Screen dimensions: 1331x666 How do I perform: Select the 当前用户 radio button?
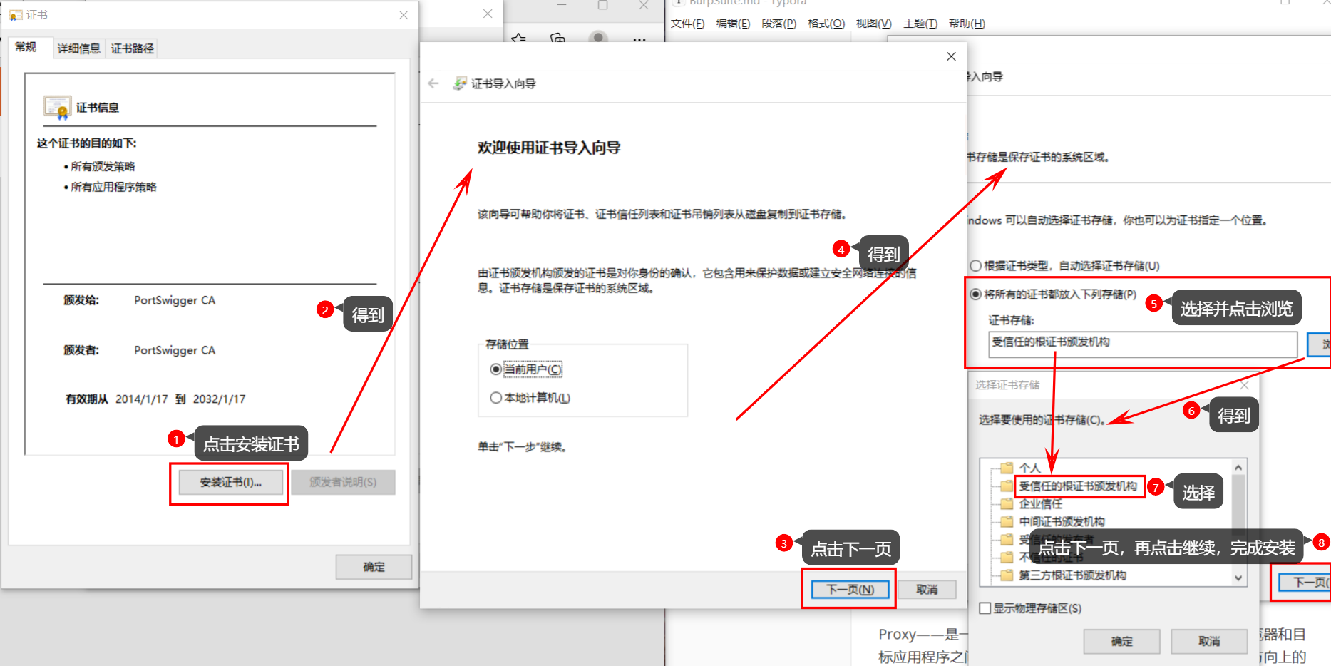[495, 369]
